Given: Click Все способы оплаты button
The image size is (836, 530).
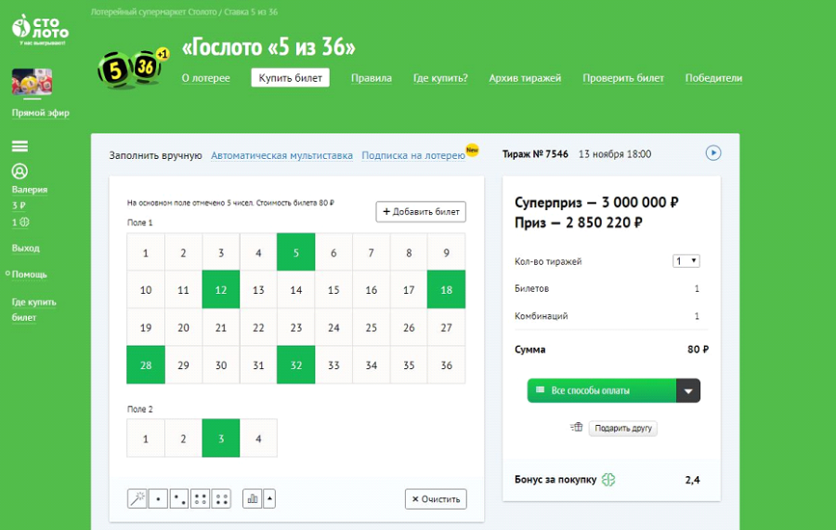Looking at the screenshot, I should (x=602, y=391).
